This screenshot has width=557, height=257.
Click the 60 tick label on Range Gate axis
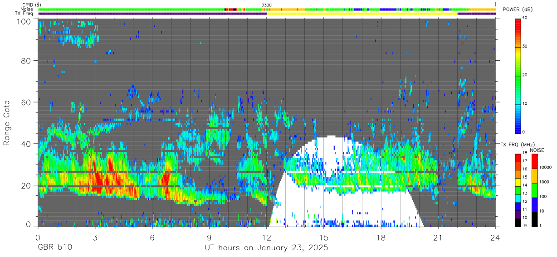point(26,102)
